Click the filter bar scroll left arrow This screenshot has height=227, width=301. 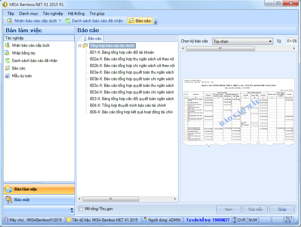point(183,48)
